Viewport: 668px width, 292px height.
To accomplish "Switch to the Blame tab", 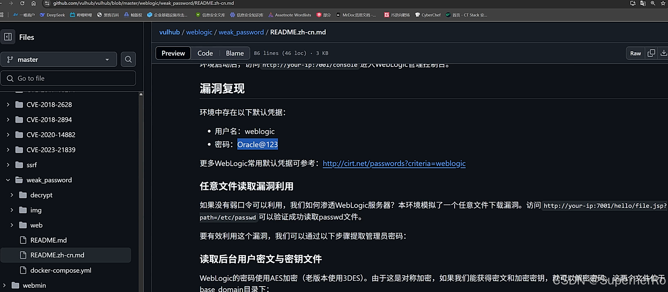I will (235, 53).
